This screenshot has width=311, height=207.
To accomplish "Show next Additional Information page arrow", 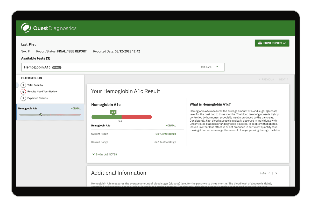I will tap(276, 173).
